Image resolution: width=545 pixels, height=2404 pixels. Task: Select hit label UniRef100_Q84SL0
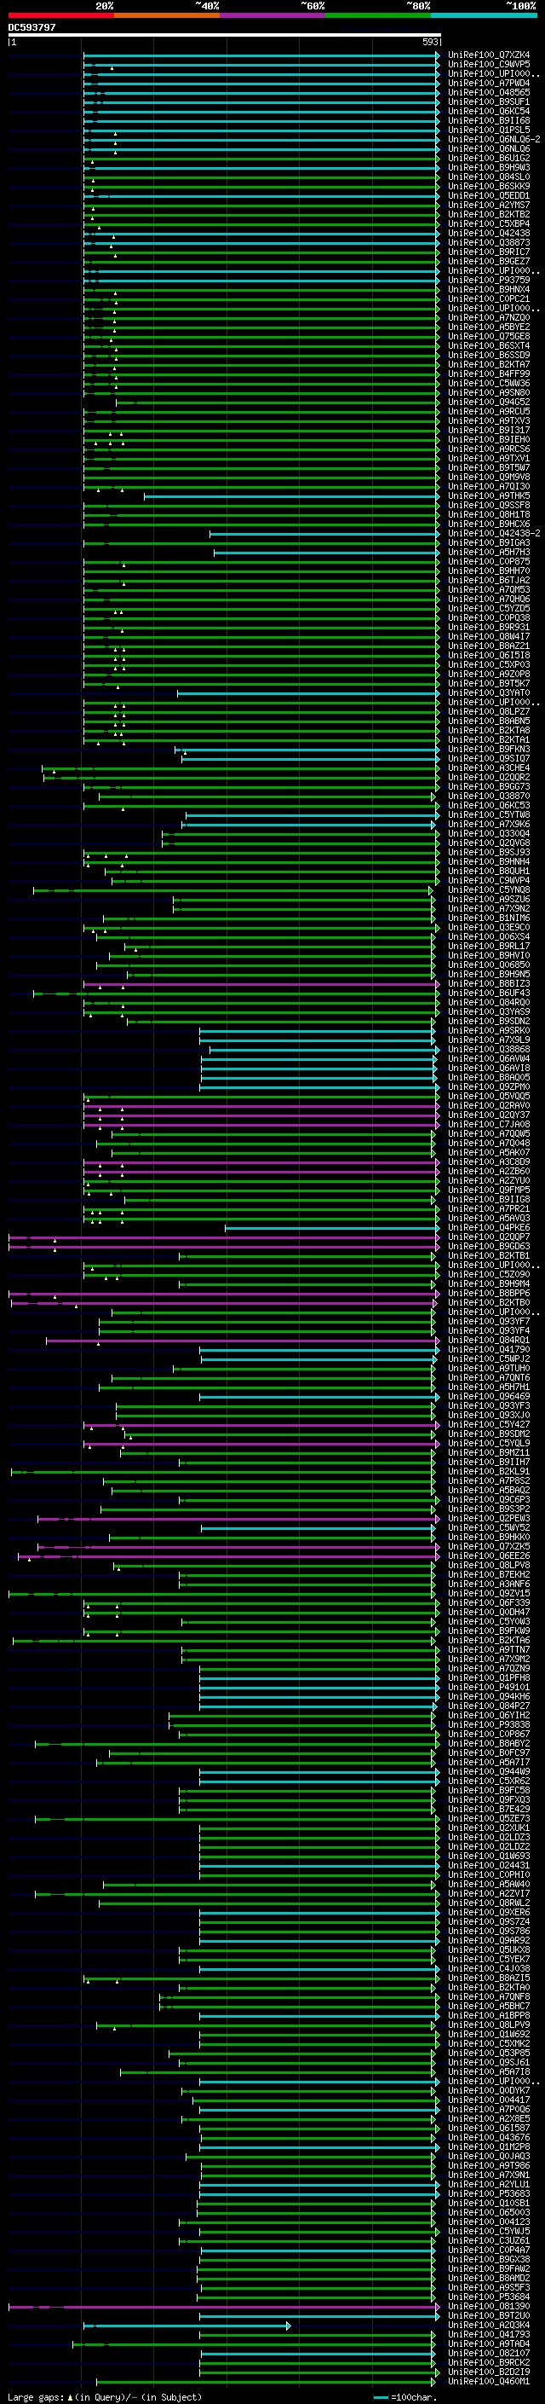[x=489, y=177]
